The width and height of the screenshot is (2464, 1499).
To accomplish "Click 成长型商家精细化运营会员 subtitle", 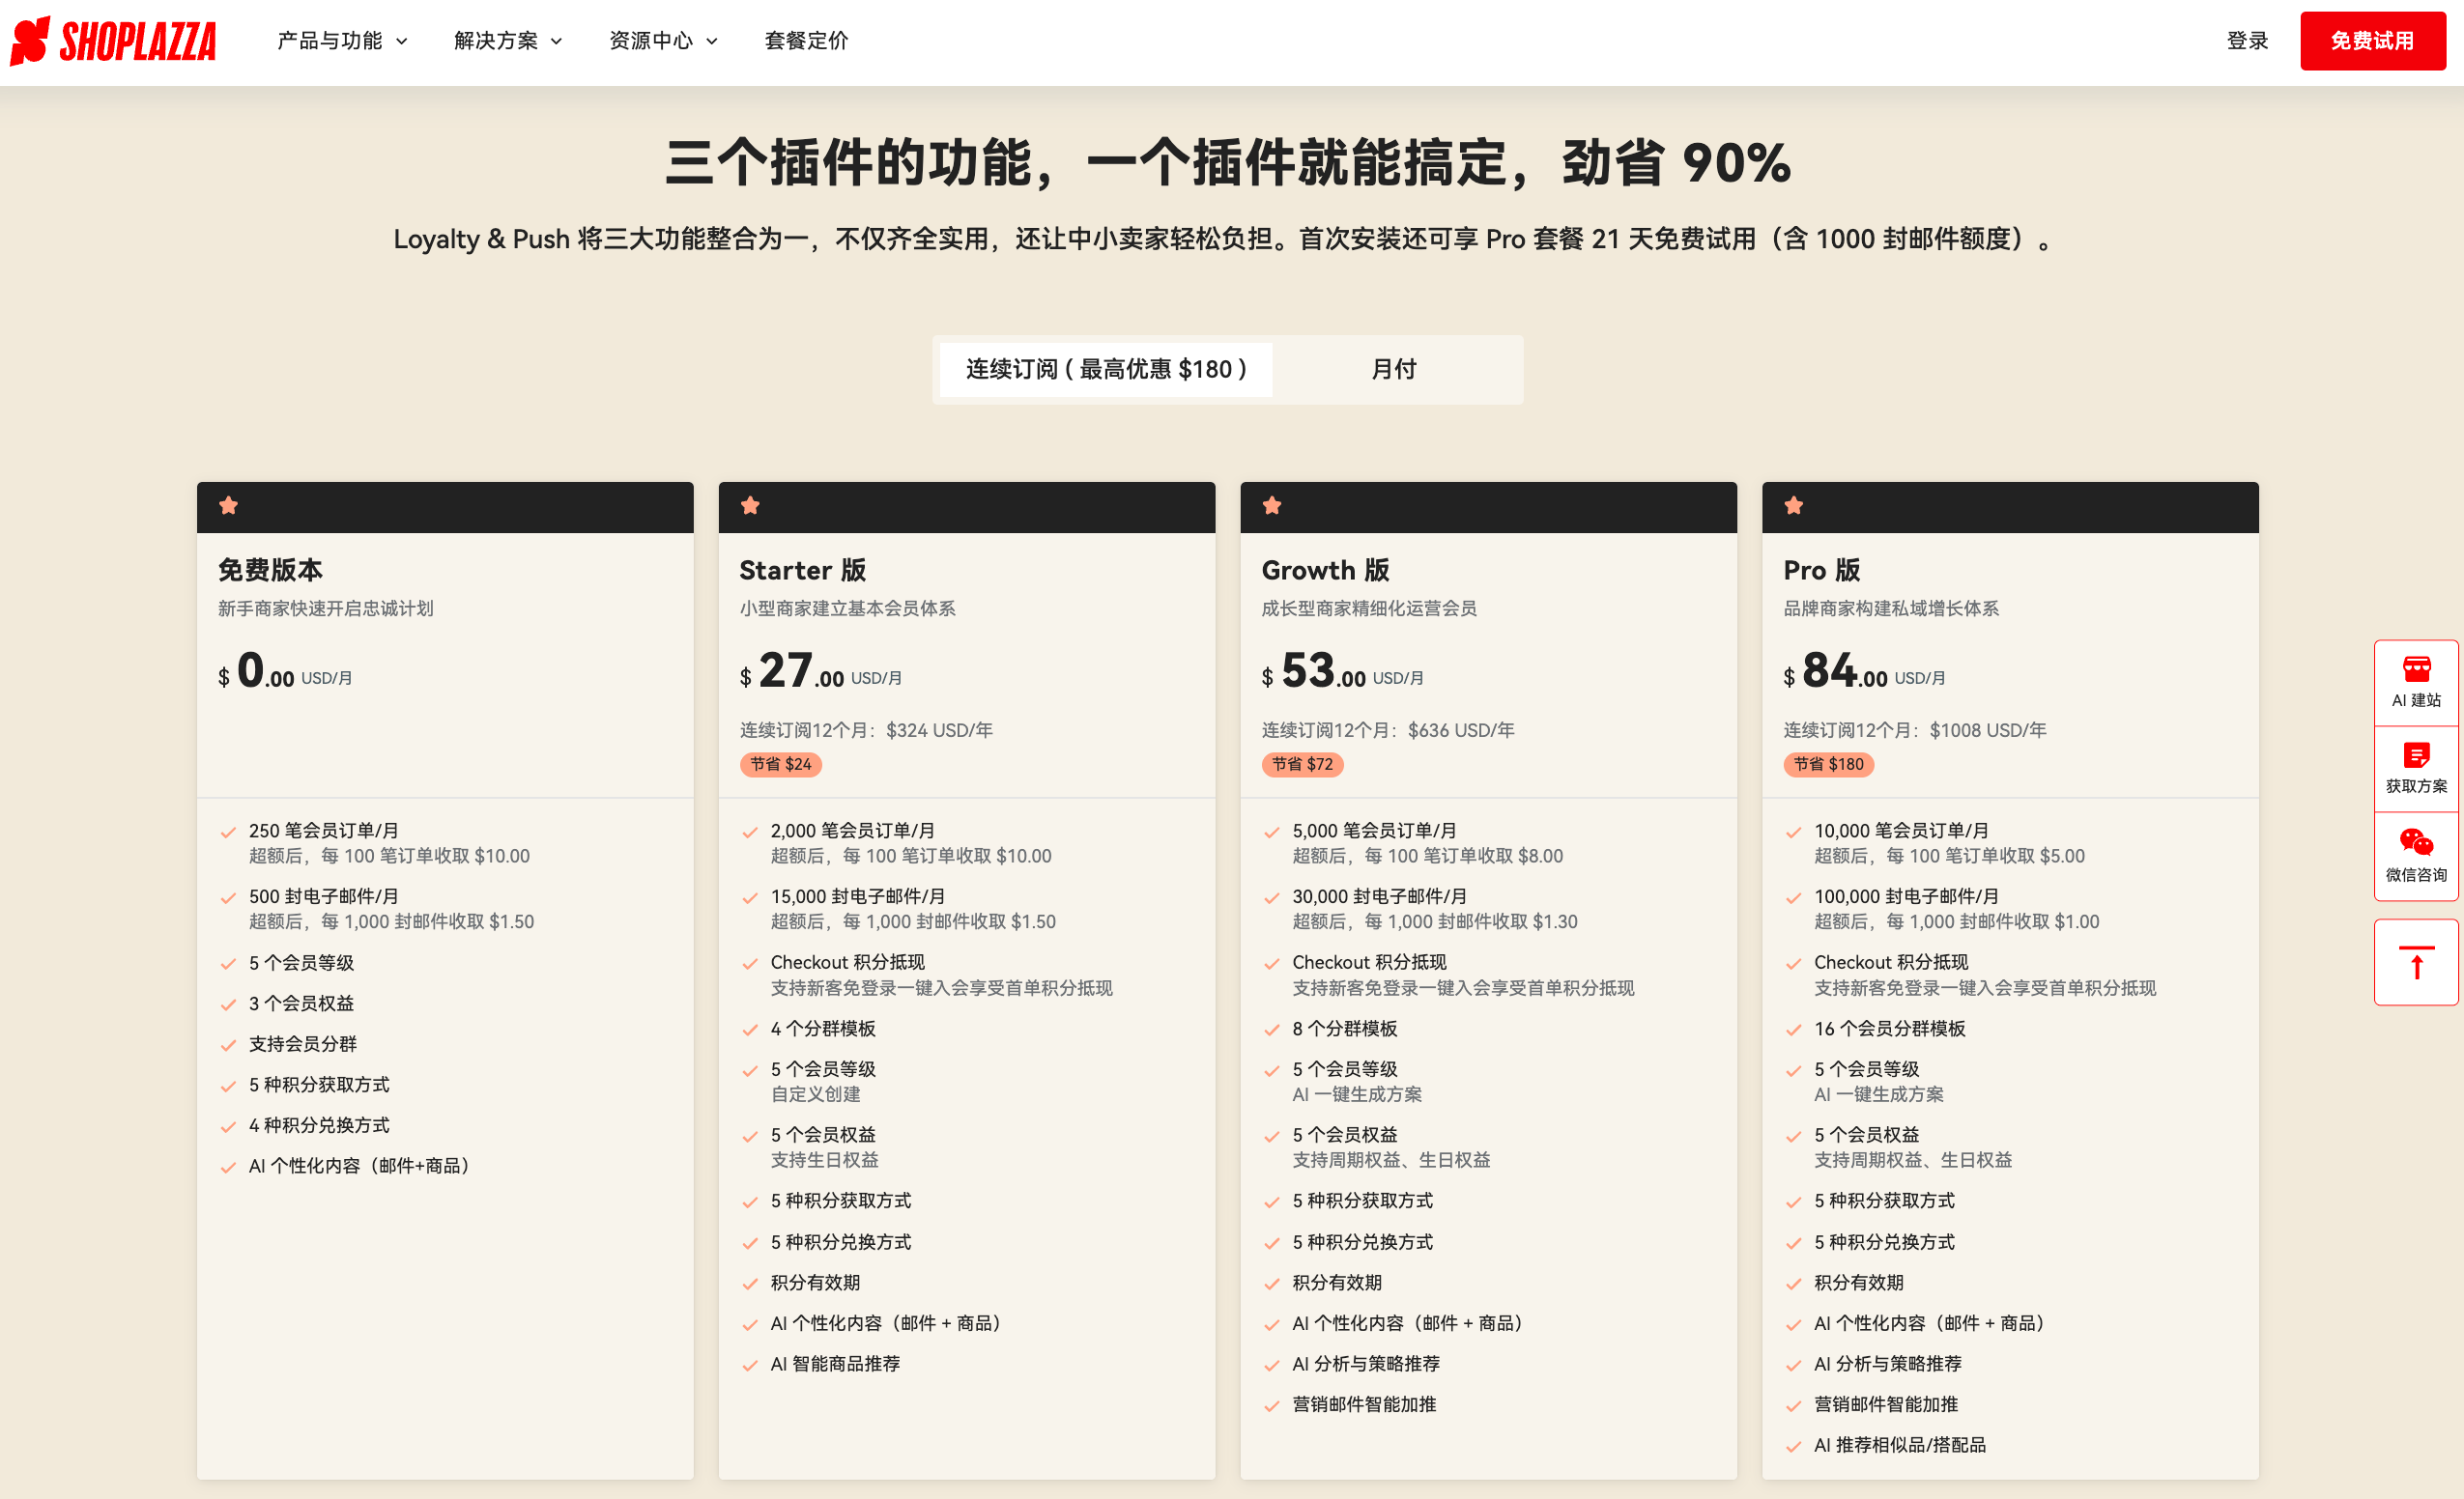I will point(1369,608).
